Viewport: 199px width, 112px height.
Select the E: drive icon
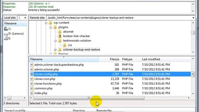click(x=6, y=38)
